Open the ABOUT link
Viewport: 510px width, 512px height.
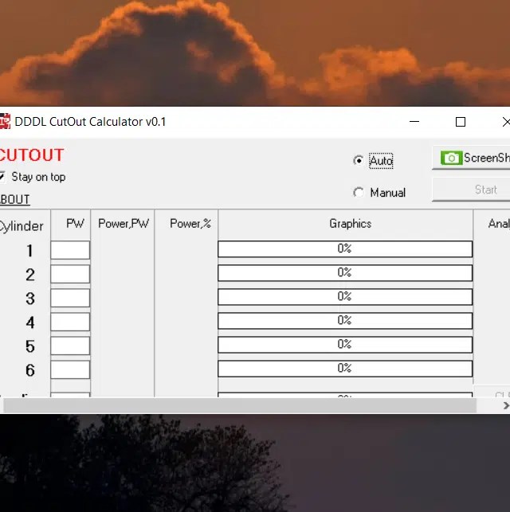(x=14, y=200)
